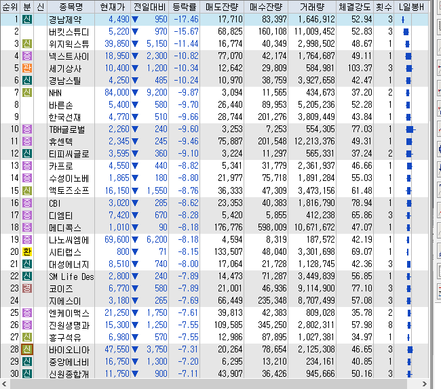Sort by the 매도잔량 column header
Image resolution: width=441 pixels, height=389 pixels.
[x=222, y=7]
